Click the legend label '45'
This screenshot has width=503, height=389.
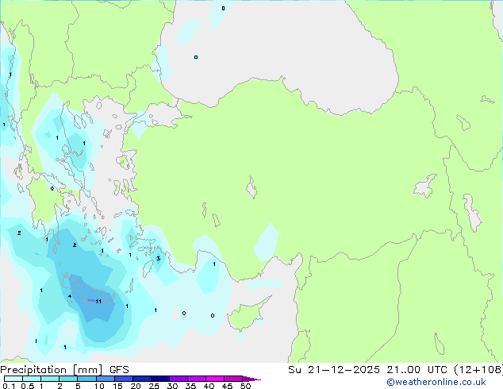tap(227, 386)
